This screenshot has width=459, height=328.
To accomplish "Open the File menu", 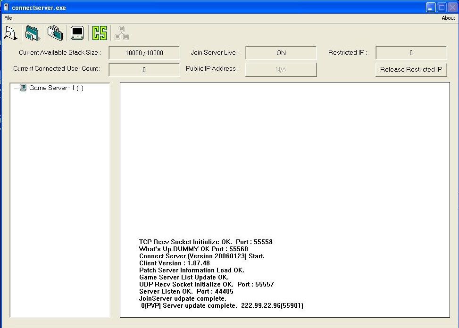I will coord(8,18).
